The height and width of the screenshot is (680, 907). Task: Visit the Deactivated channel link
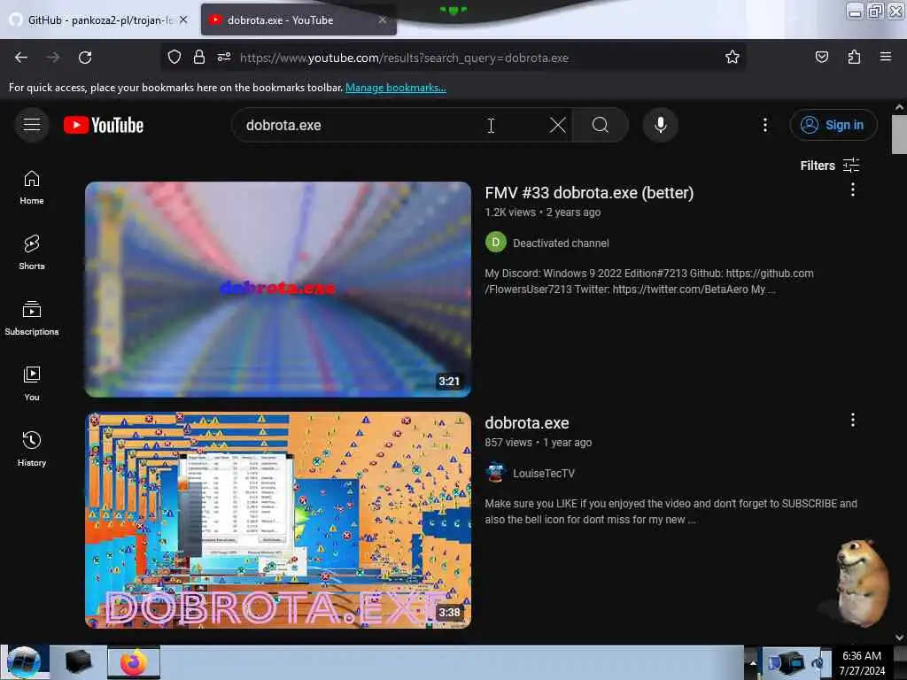561,243
